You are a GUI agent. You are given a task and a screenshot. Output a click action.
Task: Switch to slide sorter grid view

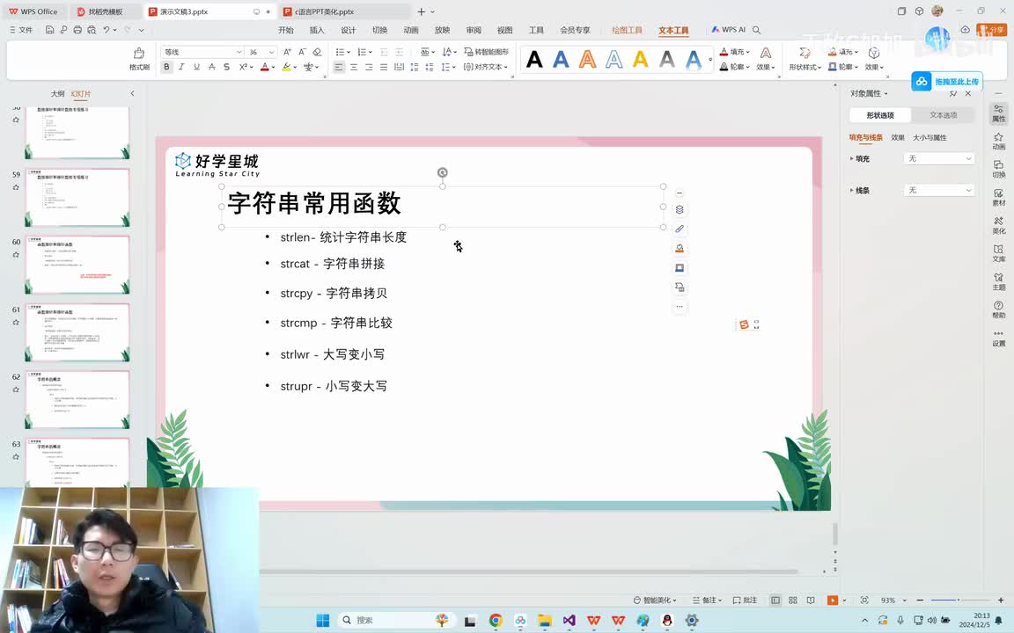[793, 600]
